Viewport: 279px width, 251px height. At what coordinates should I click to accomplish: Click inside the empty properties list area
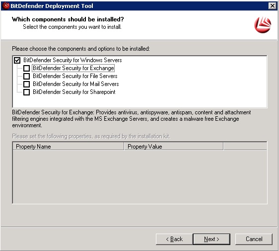(x=139, y=177)
